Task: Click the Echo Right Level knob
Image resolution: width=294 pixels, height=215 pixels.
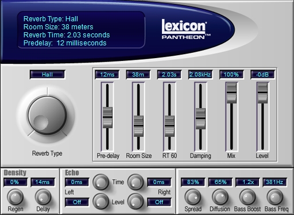Action: (x=136, y=201)
